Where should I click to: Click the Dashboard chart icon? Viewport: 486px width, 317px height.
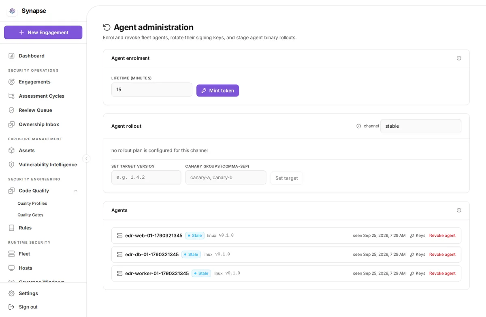coord(11,56)
